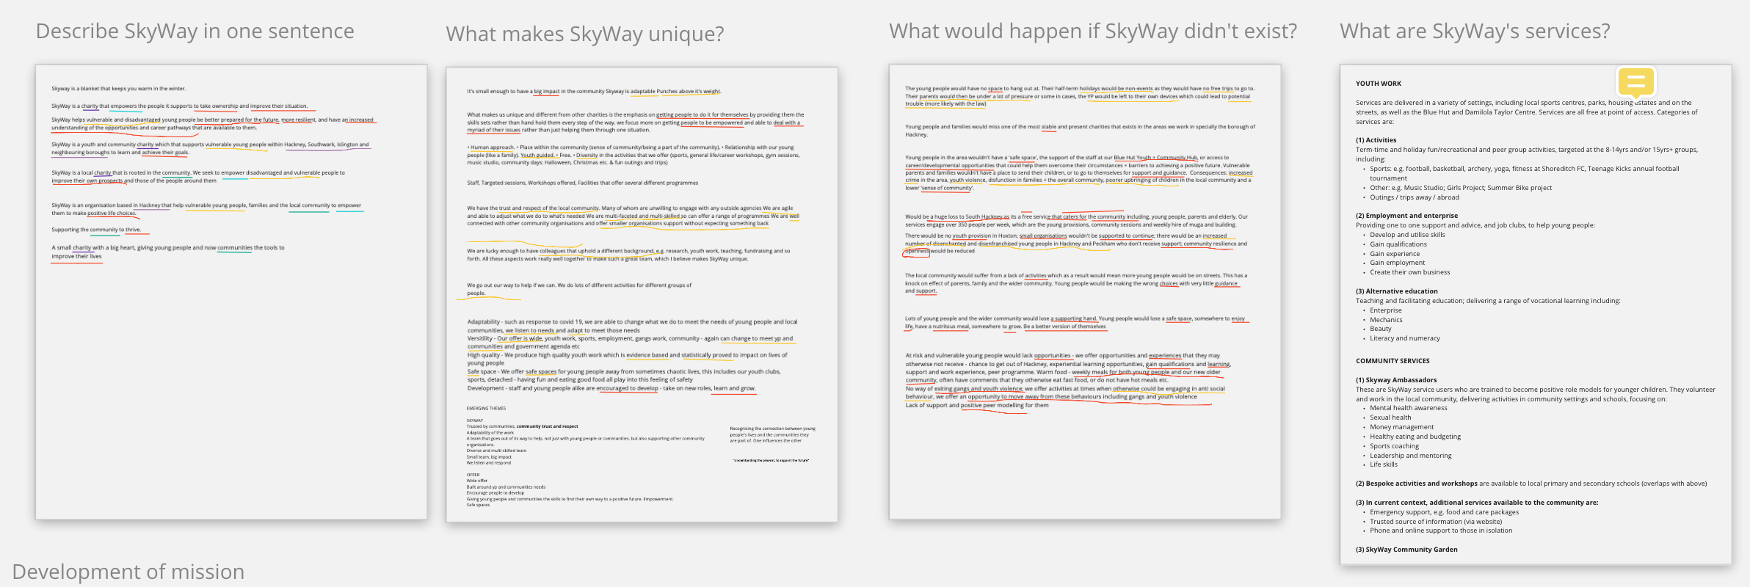The image size is (1750, 587).
Task: Select document page under 'Describe SkyWay in one sentence'
Action: coord(231,292)
